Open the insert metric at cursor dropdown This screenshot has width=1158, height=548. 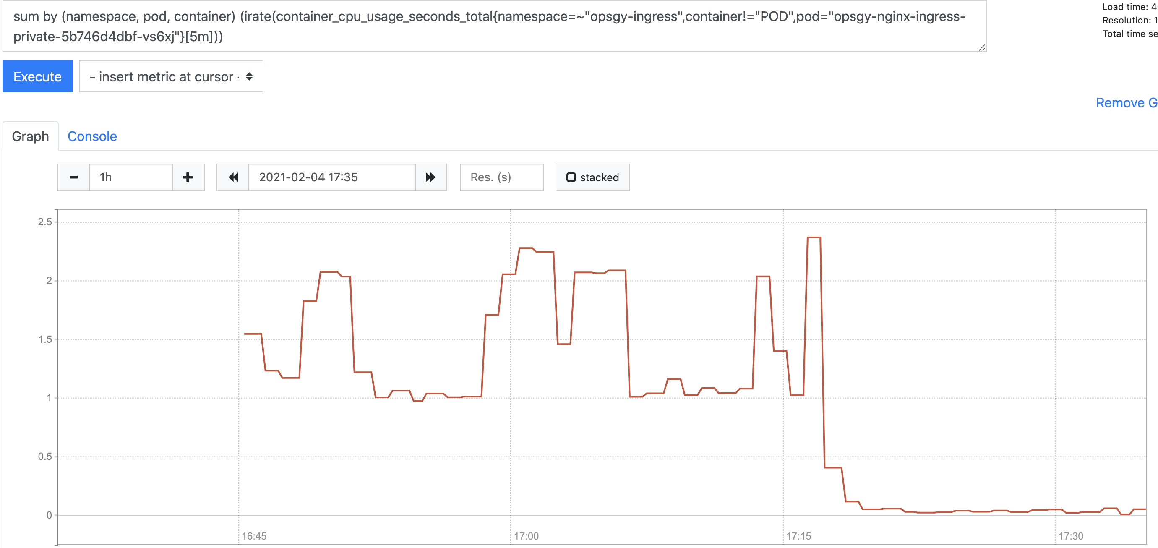pyautogui.click(x=170, y=76)
